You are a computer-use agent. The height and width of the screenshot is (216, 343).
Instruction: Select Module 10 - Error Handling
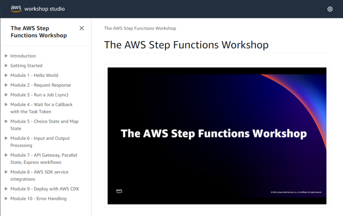(39, 198)
